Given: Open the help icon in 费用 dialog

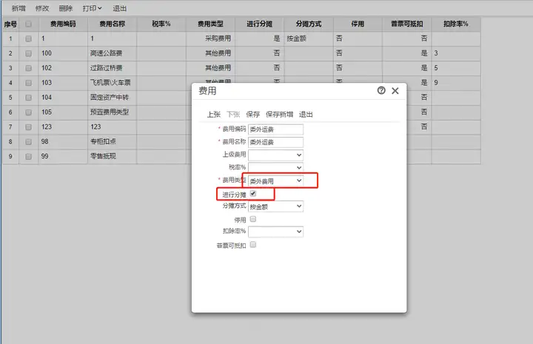Looking at the screenshot, I should pos(381,90).
